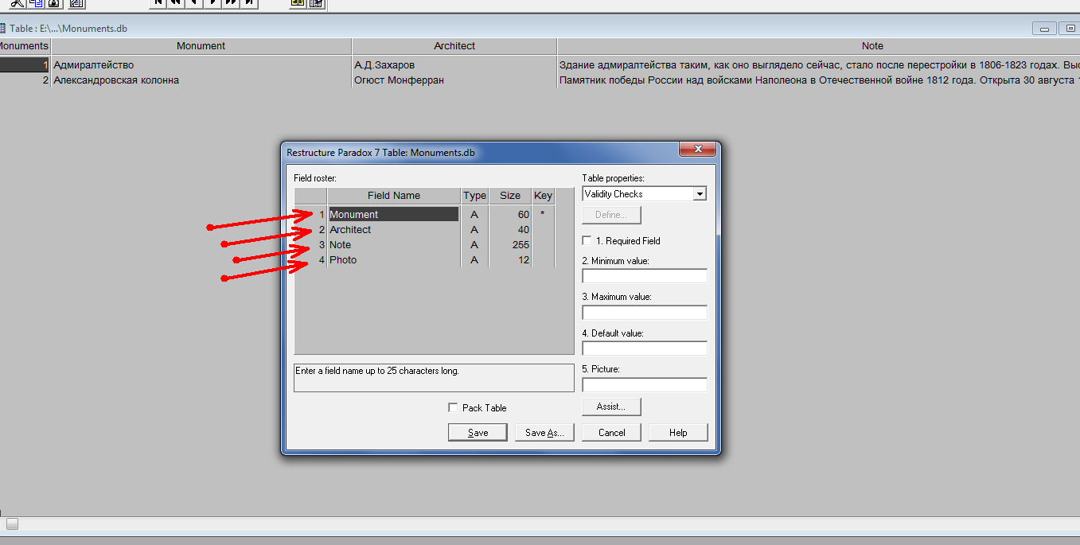Open the picture Assist dialog
1080x545 pixels.
click(611, 407)
